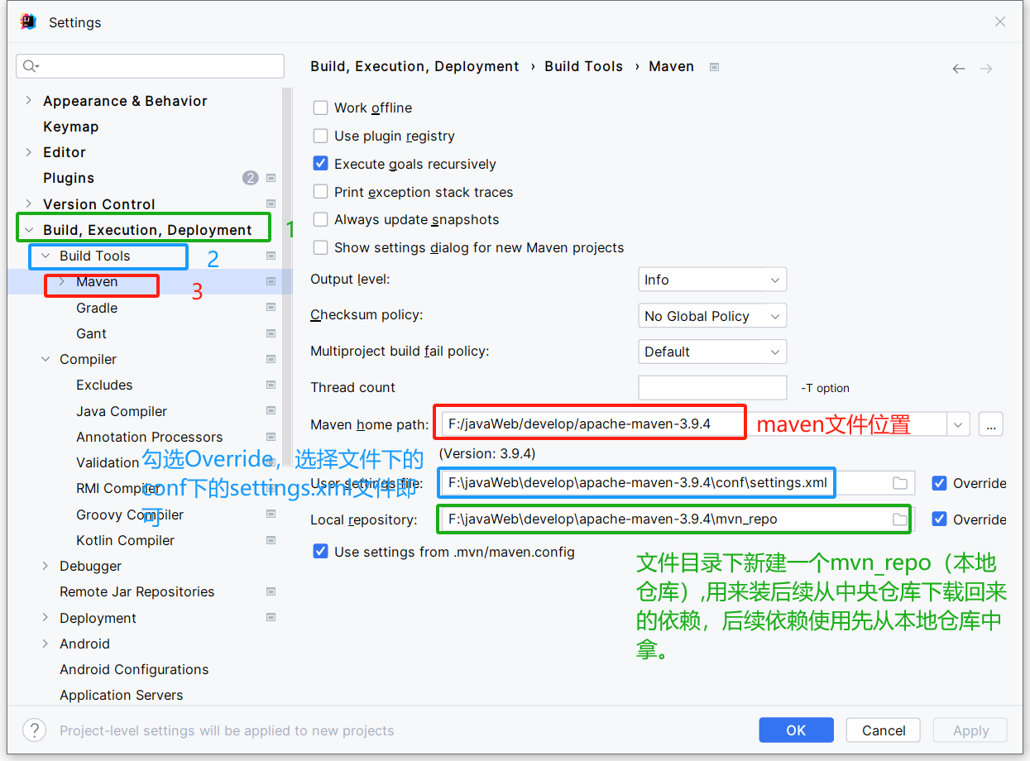
Task: Uncheck Use settings from .mvn/maven.config
Action: point(321,551)
